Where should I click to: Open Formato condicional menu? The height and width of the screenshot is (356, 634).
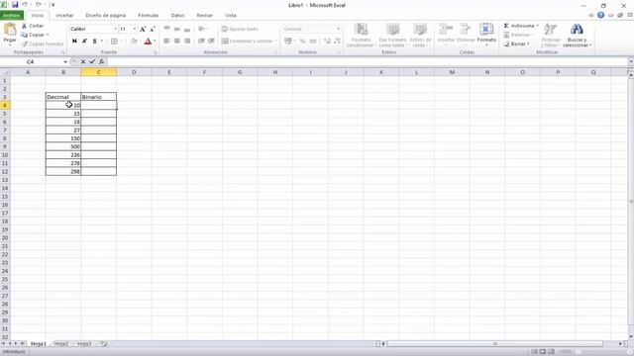[361, 36]
